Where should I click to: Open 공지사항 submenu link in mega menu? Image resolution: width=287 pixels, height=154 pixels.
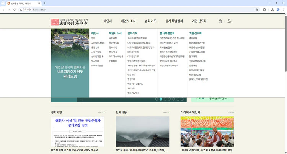click(113, 38)
